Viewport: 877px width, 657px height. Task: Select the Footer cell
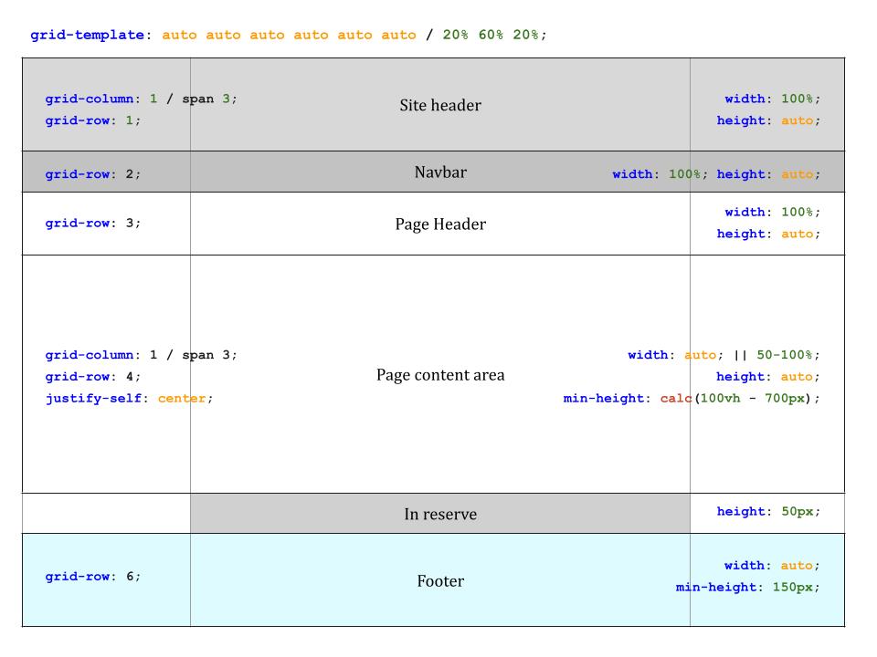pyautogui.click(x=439, y=580)
